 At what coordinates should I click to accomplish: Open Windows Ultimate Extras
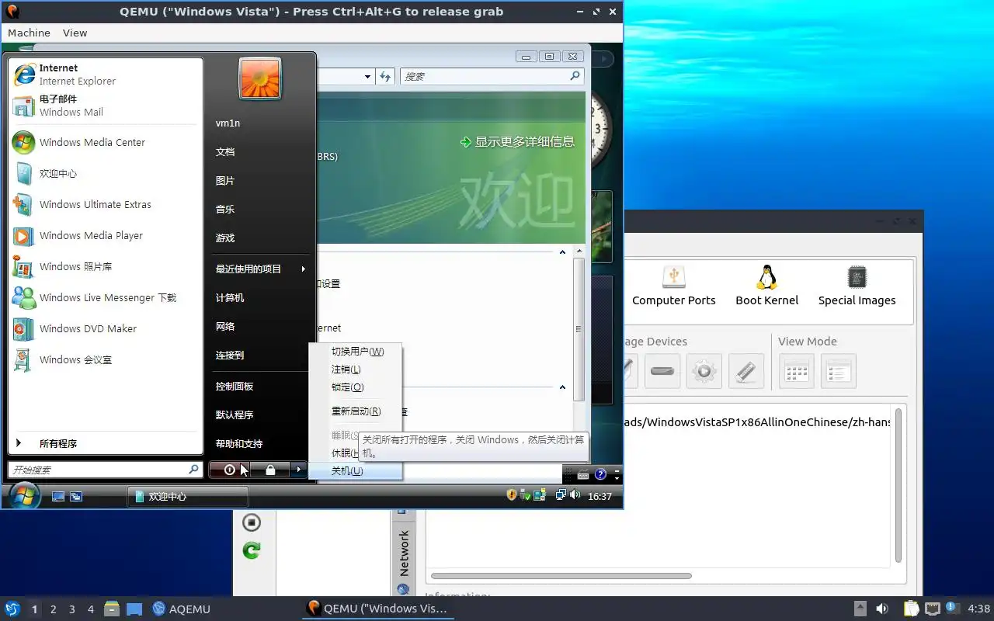[105, 205]
